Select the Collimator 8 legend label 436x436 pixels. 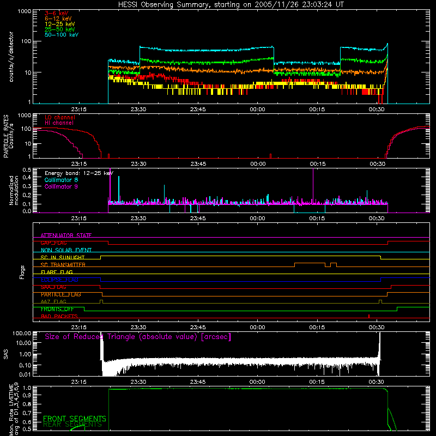[61, 180]
